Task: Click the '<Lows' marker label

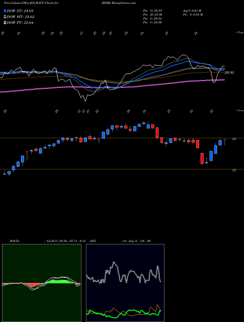Action: tap(240, 110)
